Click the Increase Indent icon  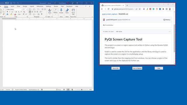45,9
